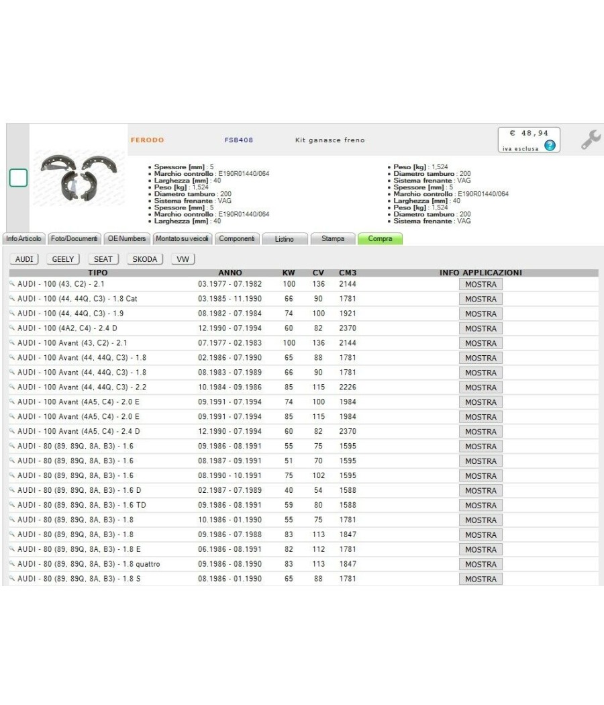Filter vehicles by AUDI
The image size is (604, 705).
[x=24, y=259]
